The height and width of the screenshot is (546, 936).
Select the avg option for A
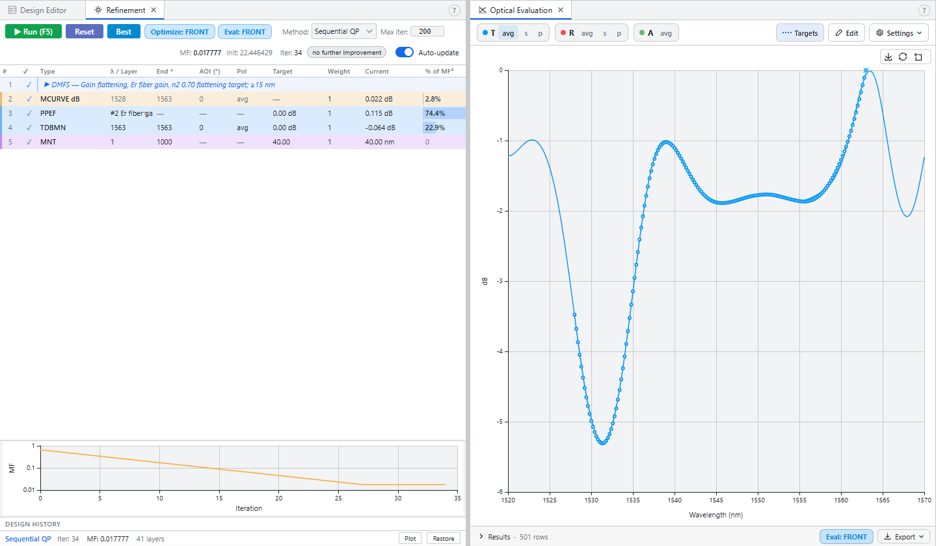coord(666,33)
